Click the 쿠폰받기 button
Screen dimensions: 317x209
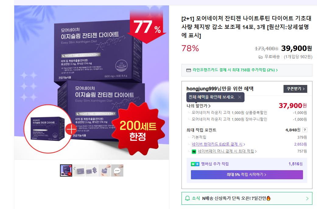pyautogui.click(x=295, y=89)
